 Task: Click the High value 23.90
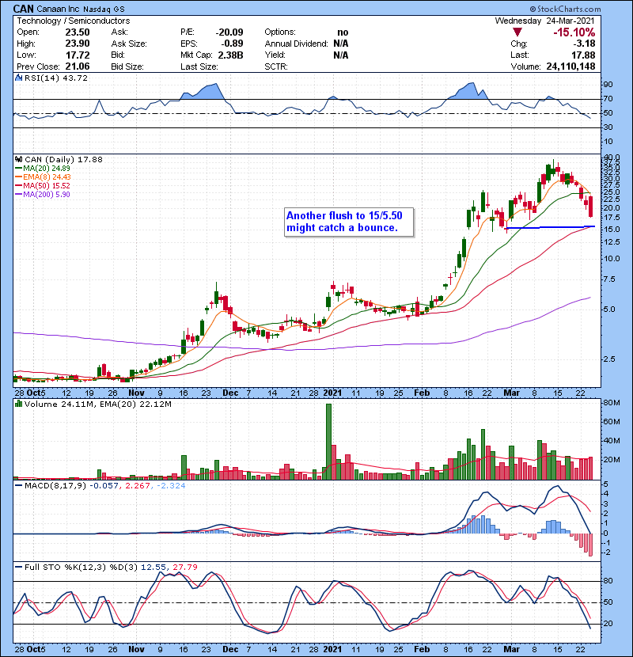(78, 44)
